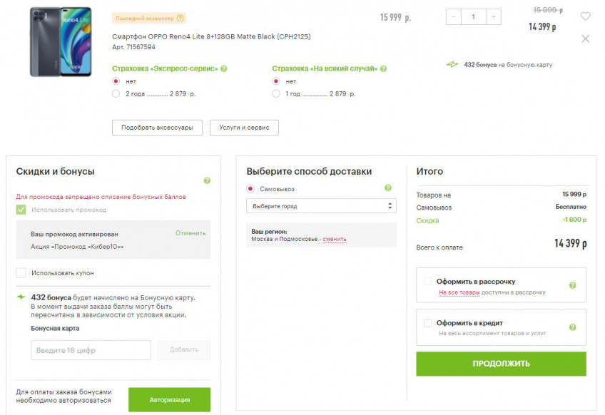Click help icon beside Самовывоз delivery option
Viewport: 605px width, 415px height.
pos(388,188)
